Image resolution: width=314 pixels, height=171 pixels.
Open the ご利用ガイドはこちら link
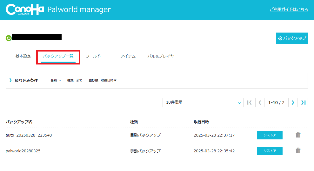pyautogui.click(x=289, y=9)
